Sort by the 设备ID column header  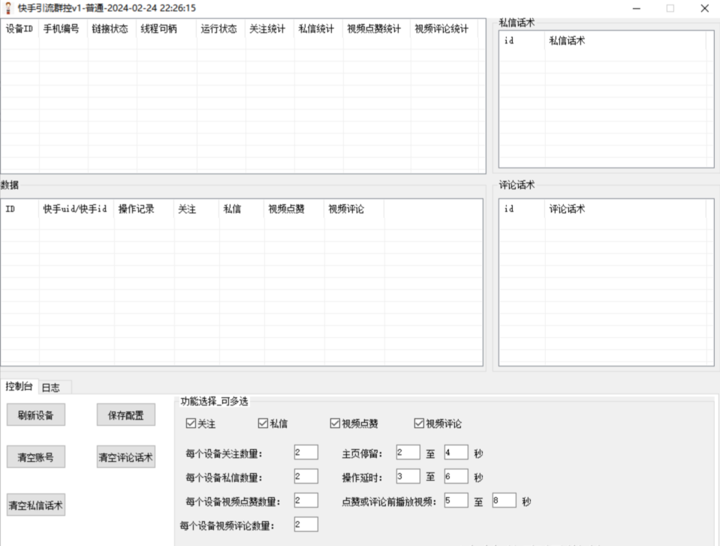[20, 29]
